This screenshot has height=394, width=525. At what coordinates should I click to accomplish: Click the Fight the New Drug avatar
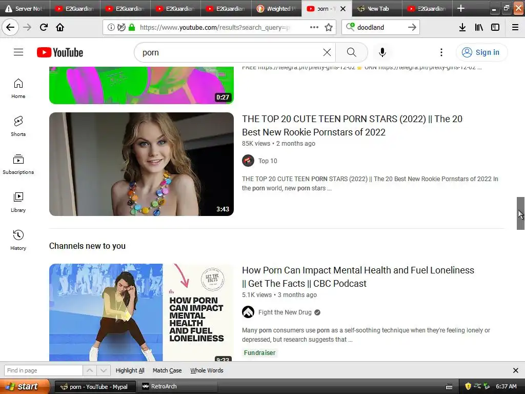pyautogui.click(x=248, y=312)
